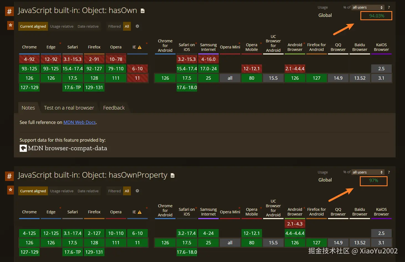Click the usage help question mark for hasOwnProperty

389,172
